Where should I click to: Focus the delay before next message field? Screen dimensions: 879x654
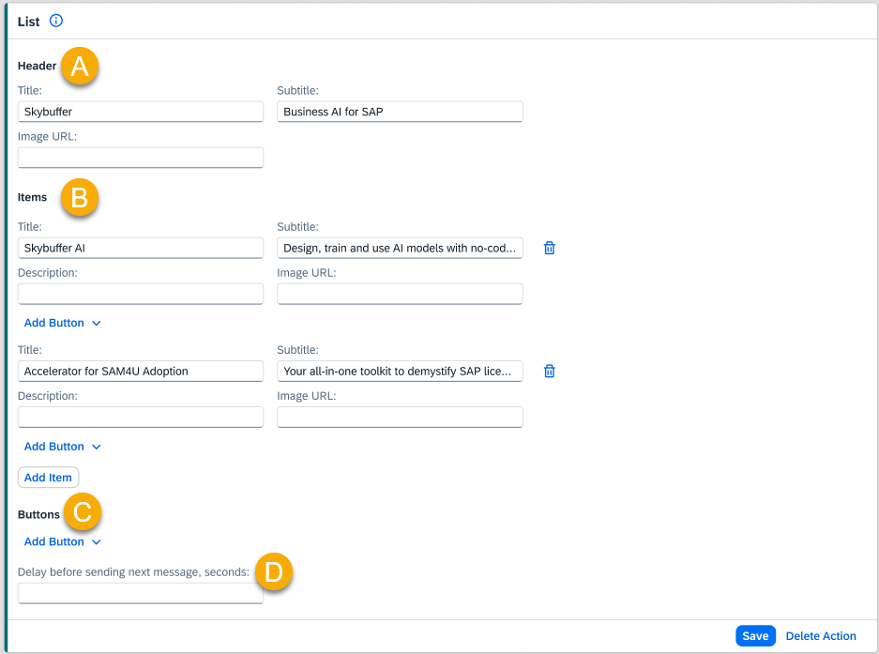[141, 593]
